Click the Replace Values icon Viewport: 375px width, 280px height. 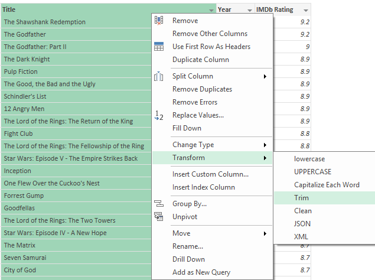click(x=159, y=115)
